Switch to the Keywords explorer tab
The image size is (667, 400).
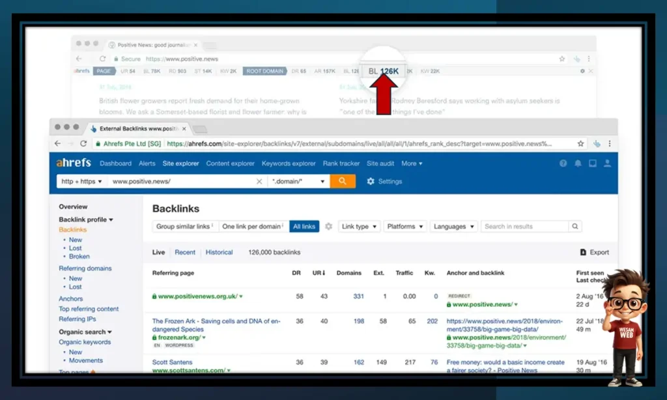click(x=289, y=164)
